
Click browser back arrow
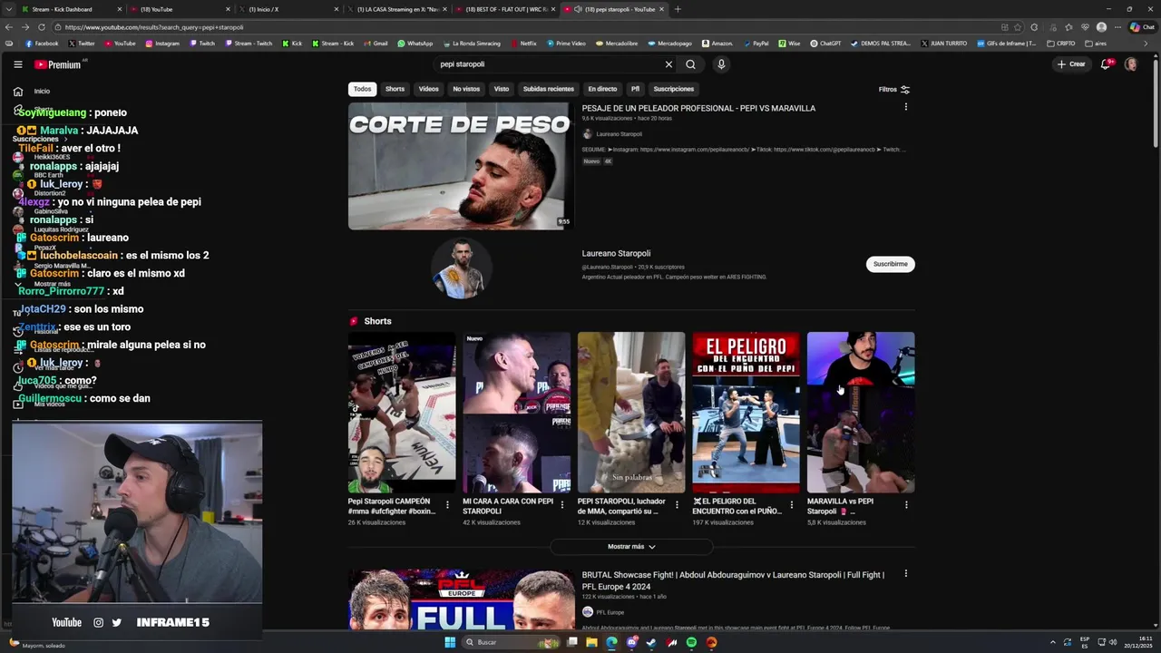click(x=10, y=27)
